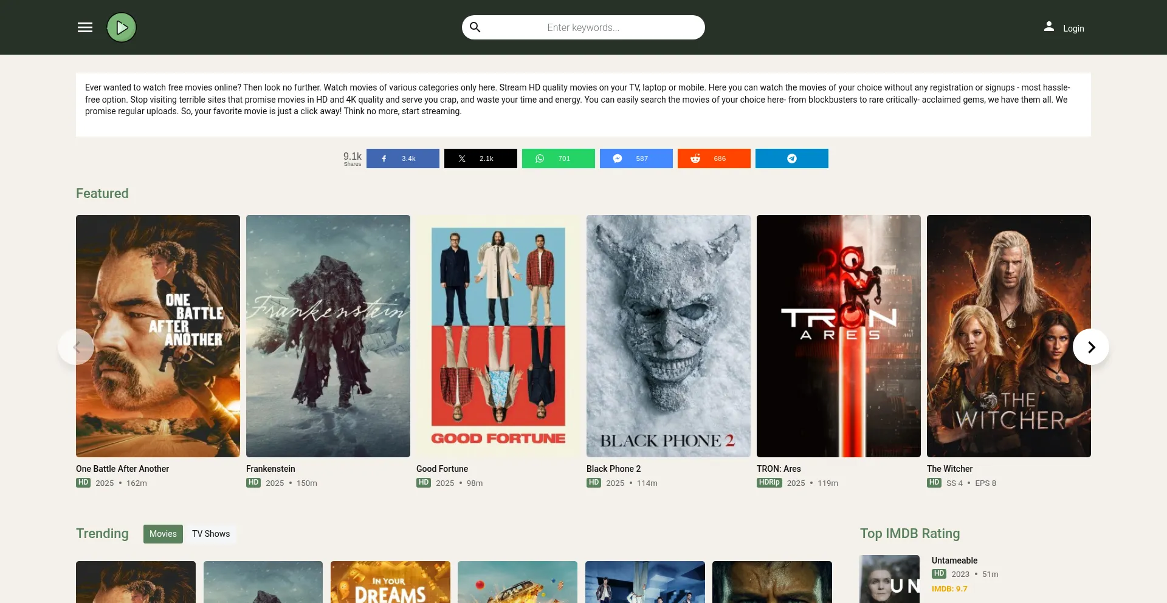The image size is (1167, 603).
Task: Post the site to Reddit
Action: (714, 158)
